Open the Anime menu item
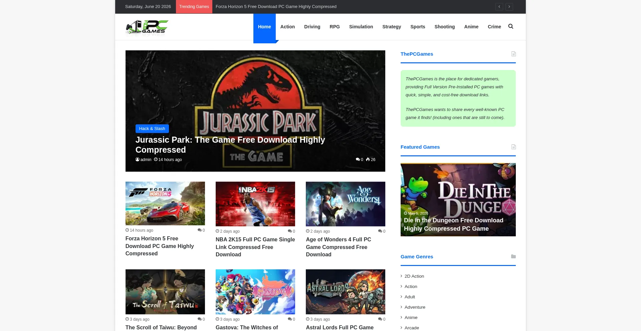This screenshot has width=641, height=331. (x=471, y=27)
